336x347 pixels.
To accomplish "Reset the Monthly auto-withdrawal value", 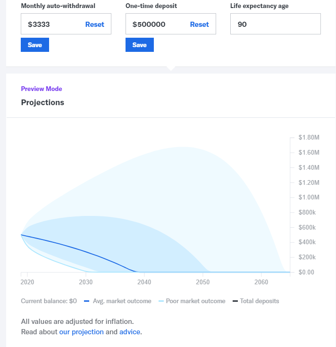I will point(94,24).
